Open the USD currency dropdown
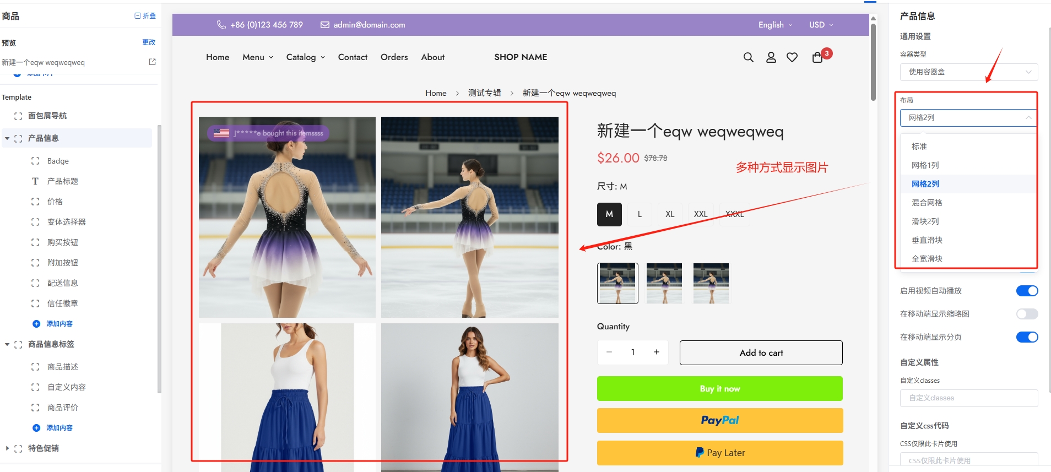The image size is (1051, 472). (821, 25)
